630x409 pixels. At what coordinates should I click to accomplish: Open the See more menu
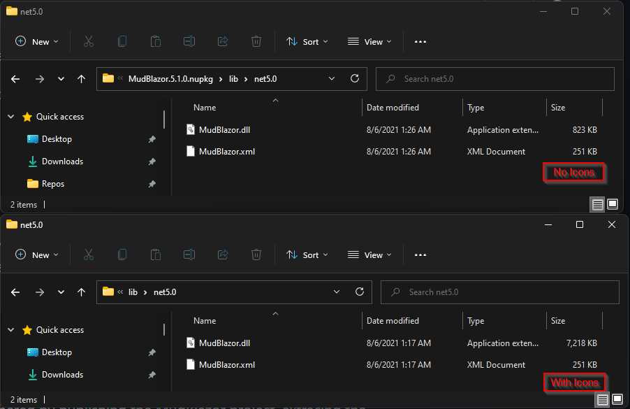pyautogui.click(x=420, y=41)
